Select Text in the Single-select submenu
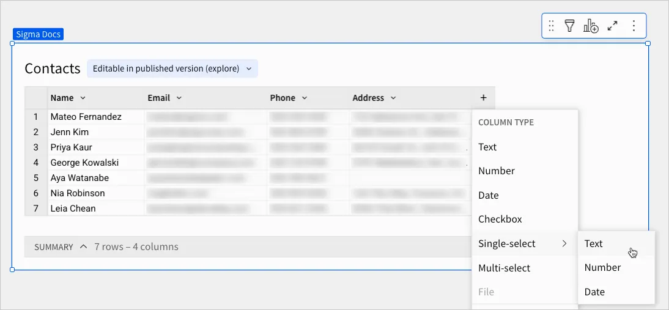Screen dimensions: 669x310 click(x=616, y=243)
